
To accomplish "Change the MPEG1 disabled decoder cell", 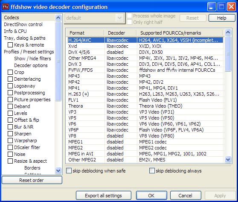I will [121, 142].
